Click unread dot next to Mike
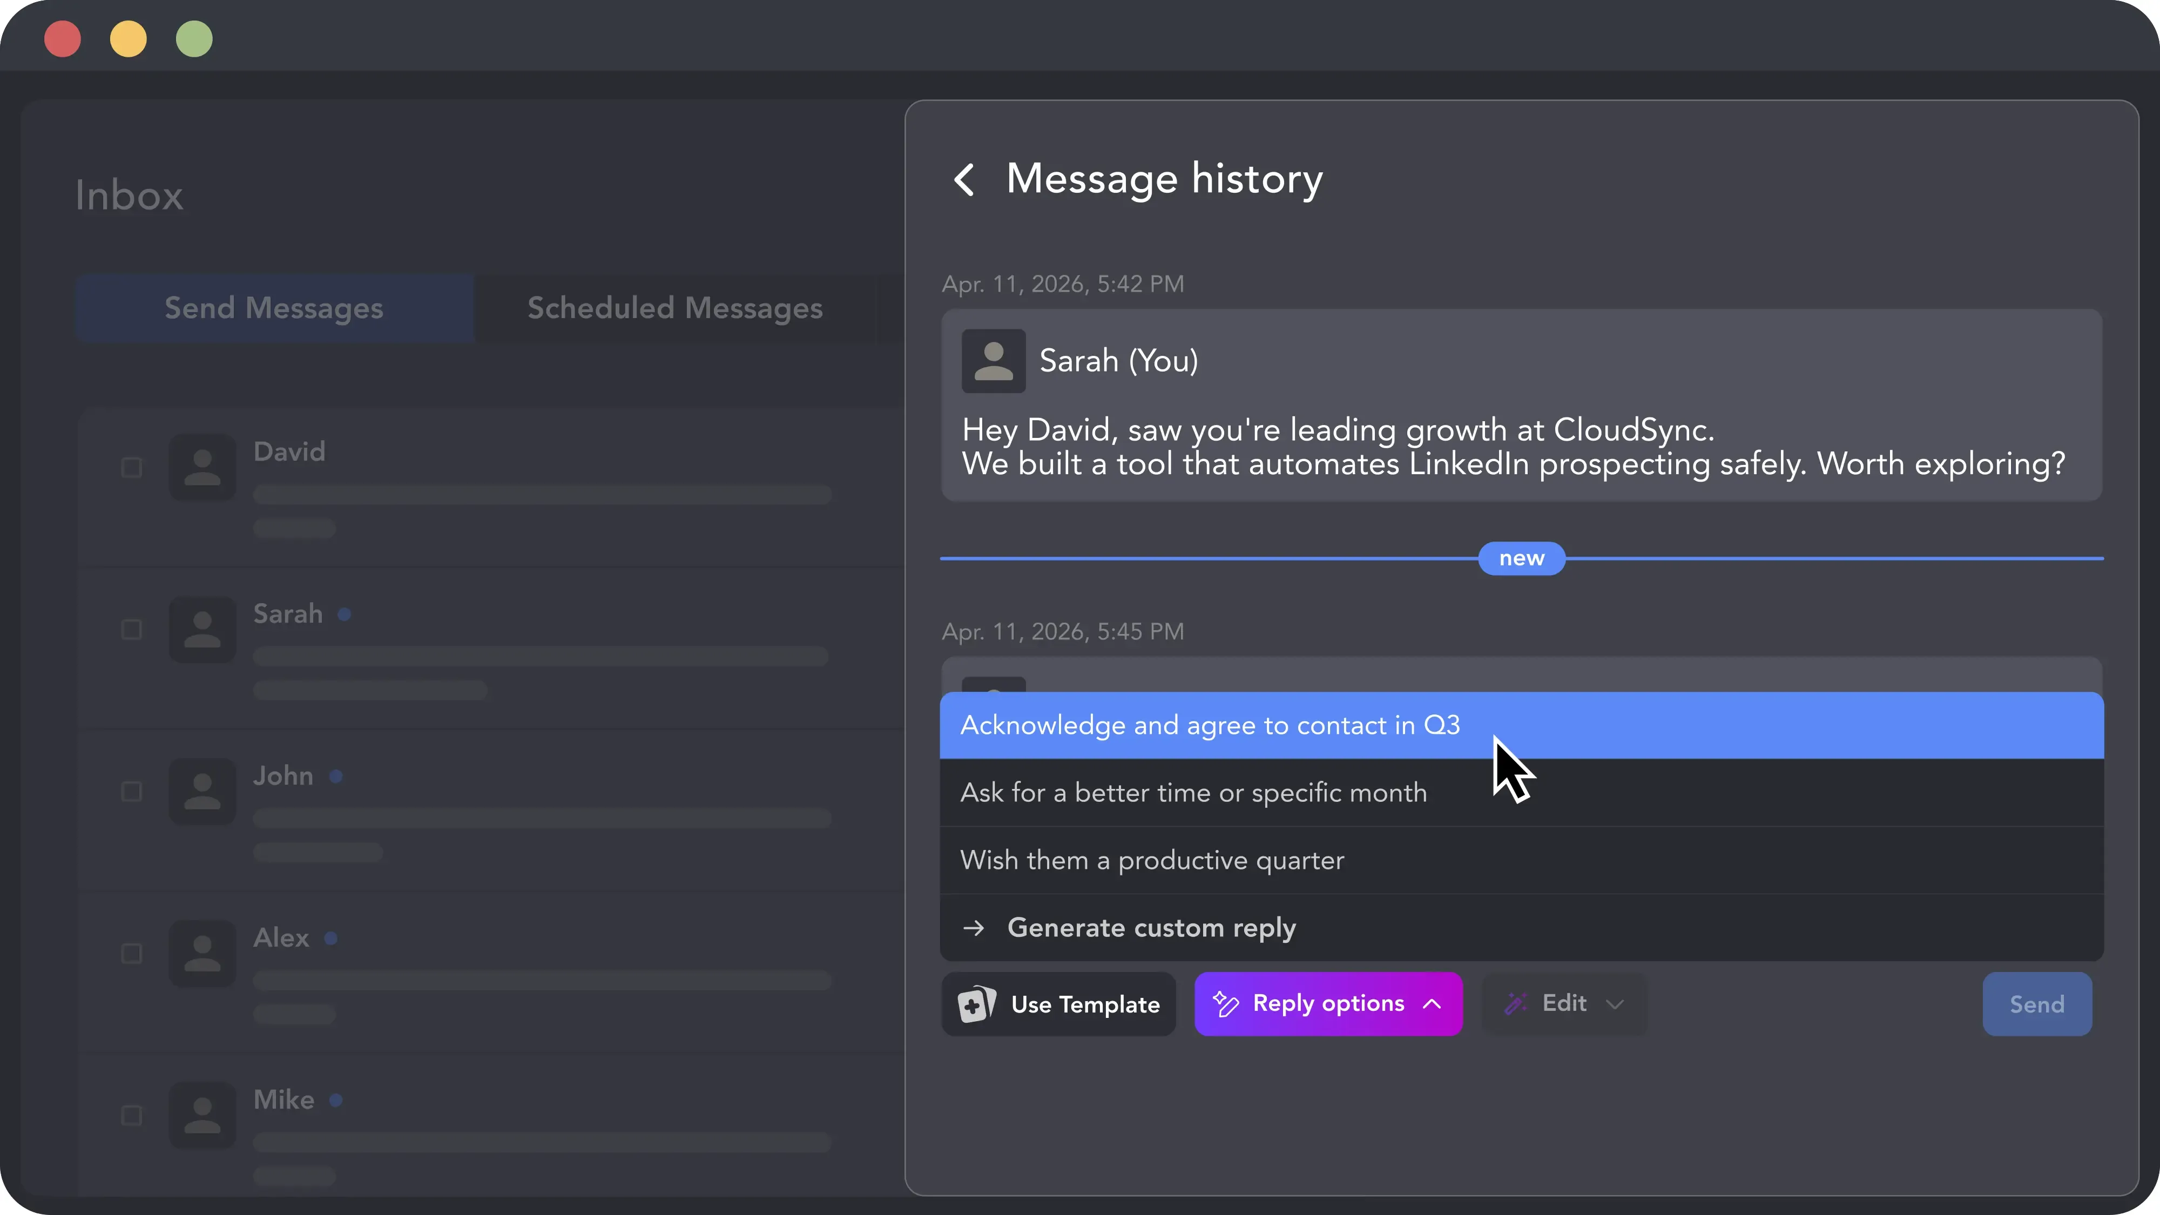The image size is (2160, 1215). [x=336, y=1100]
